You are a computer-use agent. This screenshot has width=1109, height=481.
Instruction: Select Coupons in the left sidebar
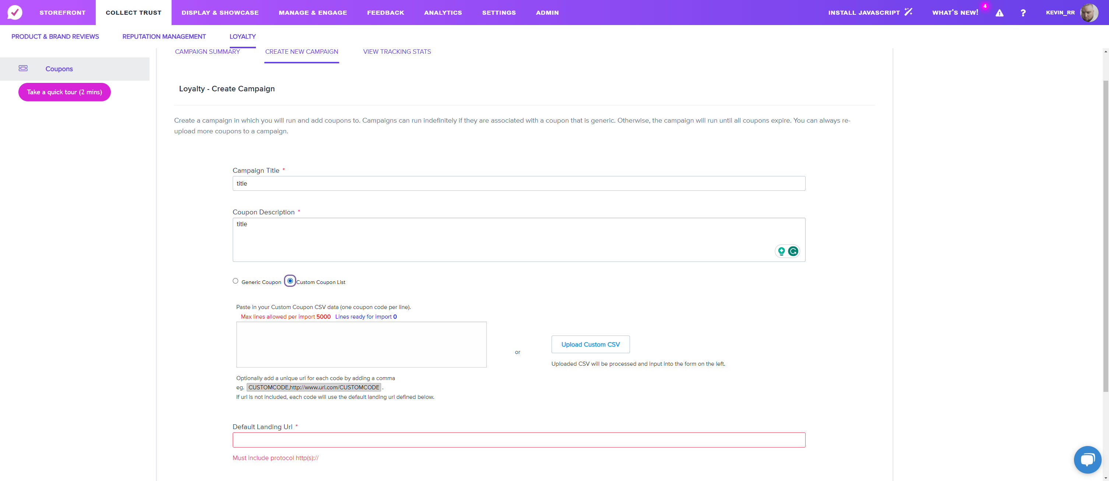pyautogui.click(x=75, y=69)
